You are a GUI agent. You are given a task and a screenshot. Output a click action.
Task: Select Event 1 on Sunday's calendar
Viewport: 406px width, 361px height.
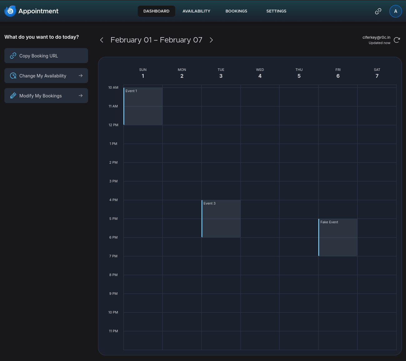[143, 106]
